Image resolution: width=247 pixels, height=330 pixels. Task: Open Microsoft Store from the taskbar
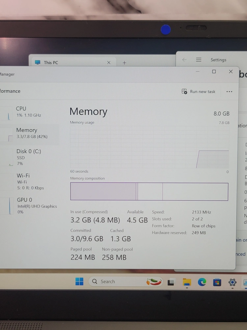217,282
